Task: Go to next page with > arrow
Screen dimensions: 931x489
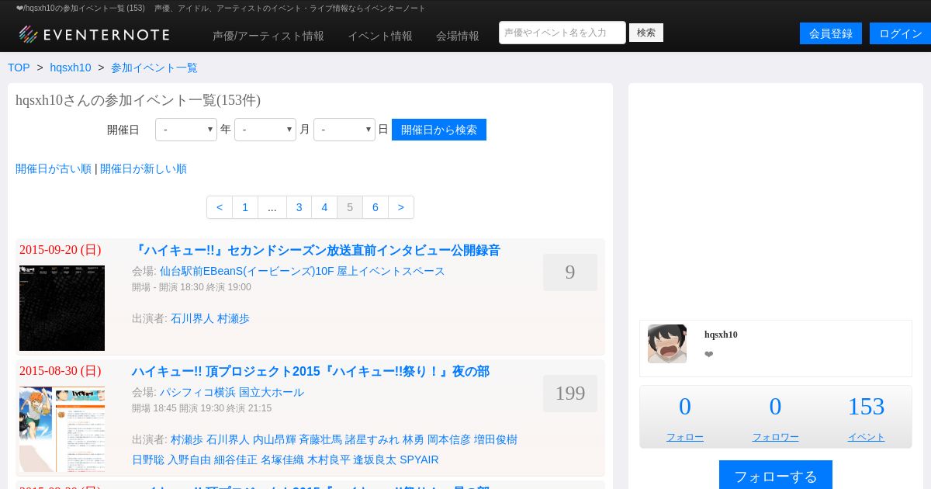Action: tap(401, 207)
